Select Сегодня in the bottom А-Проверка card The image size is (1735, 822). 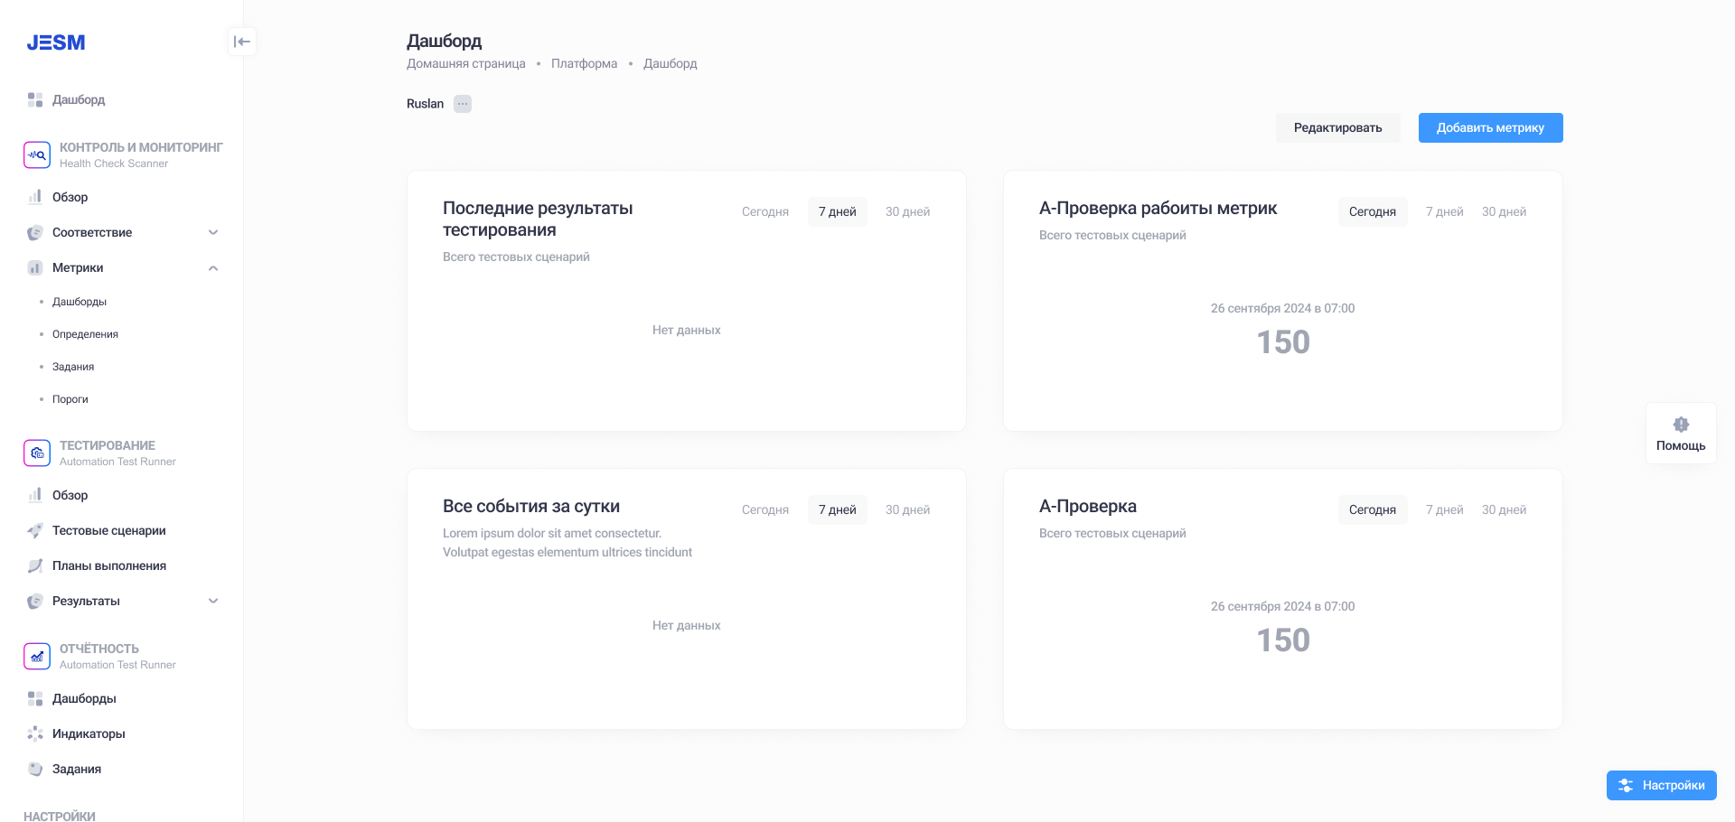[1373, 509]
